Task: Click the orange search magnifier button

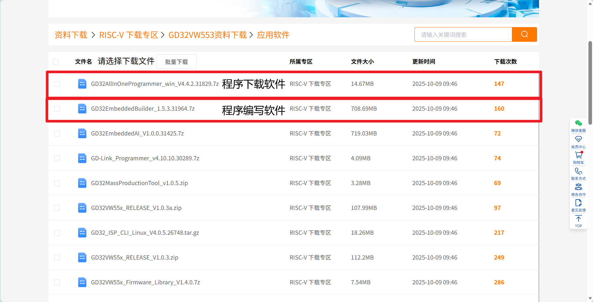Action: [524, 34]
